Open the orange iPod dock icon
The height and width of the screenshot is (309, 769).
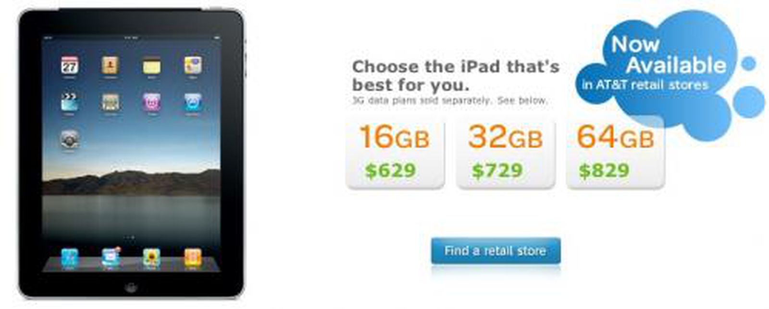click(193, 258)
